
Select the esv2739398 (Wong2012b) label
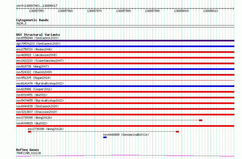coord(34,118)
